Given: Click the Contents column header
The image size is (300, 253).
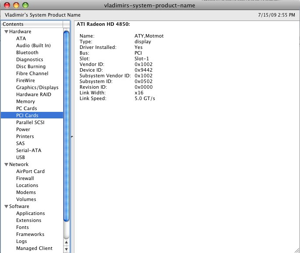Looking at the screenshot, I should (x=32, y=24).
